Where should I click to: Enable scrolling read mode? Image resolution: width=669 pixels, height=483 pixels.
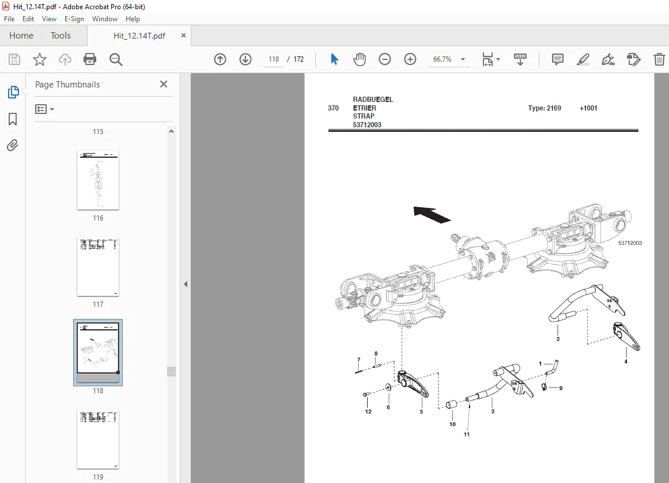520,59
